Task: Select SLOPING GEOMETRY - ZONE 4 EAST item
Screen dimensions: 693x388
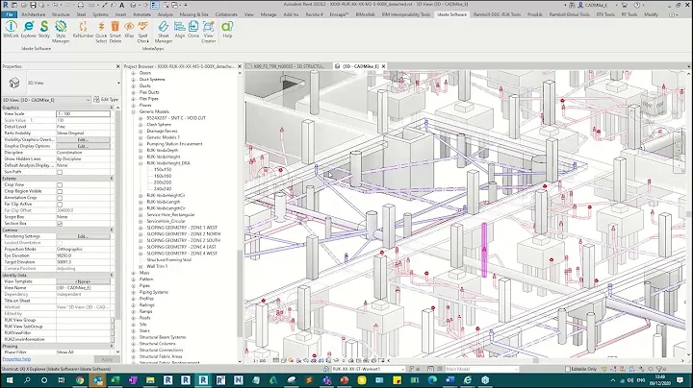Action: click(x=182, y=247)
